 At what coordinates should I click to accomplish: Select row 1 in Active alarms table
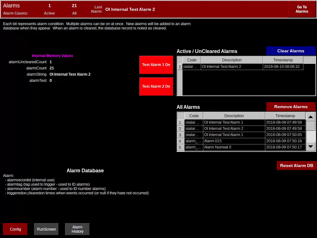(179, 67)
